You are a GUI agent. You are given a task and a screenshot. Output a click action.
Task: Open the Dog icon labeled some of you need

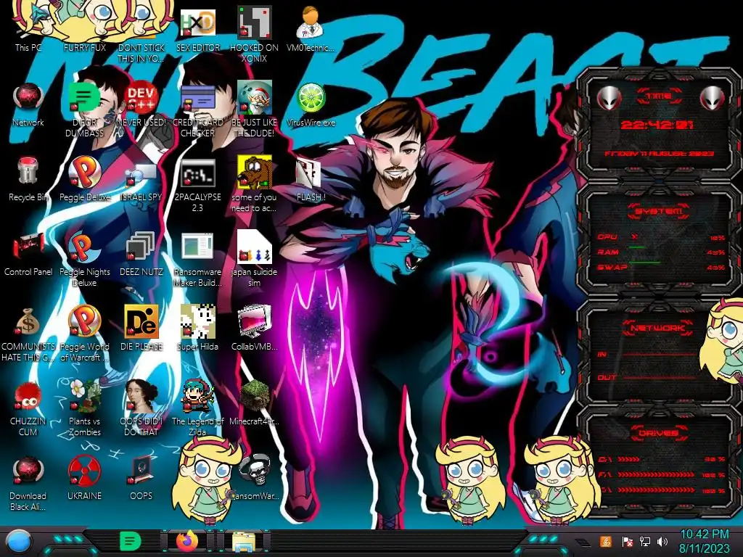(x=254, y=185)
